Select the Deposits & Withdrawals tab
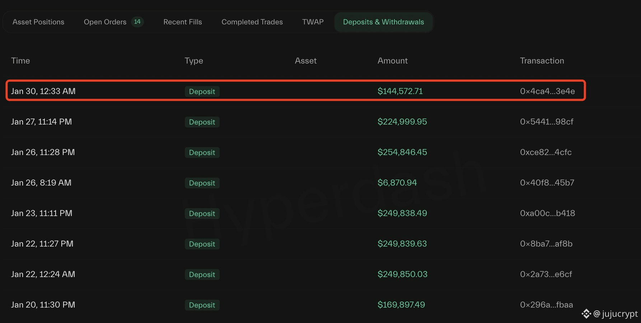Image resolution: width=641 pixels, height=323 pixels. 383,22
